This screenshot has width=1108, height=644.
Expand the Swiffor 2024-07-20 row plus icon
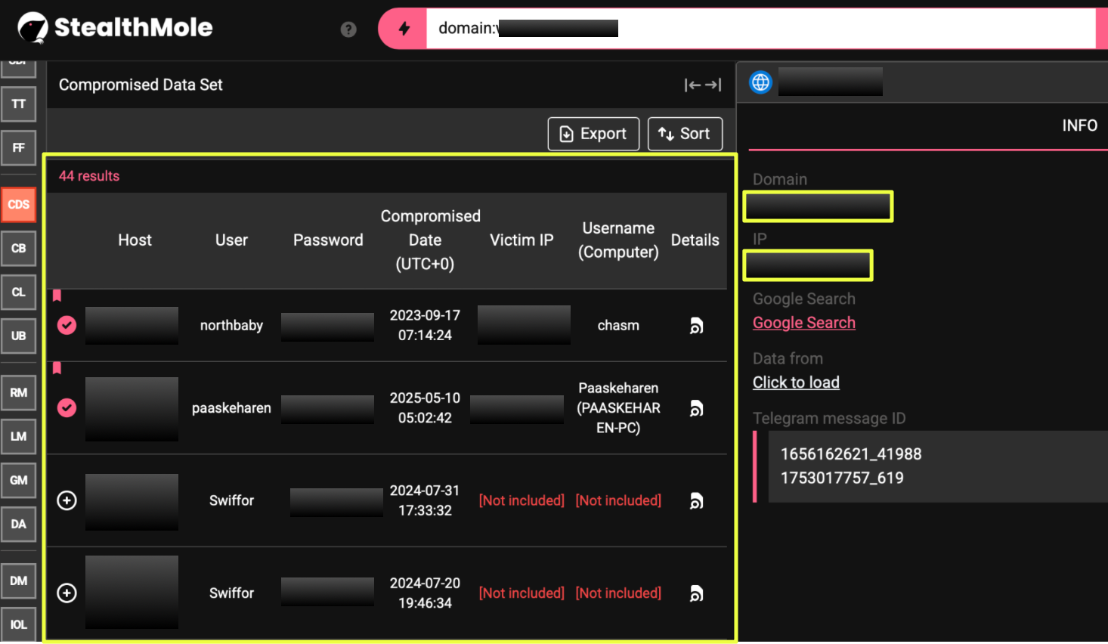(x=67, y=593)
